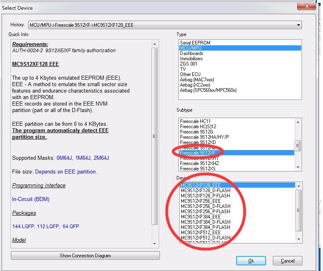Select device MC9S12XF128_EEE
The width and height of the screenshot is (323, 271).
point(237,185)
